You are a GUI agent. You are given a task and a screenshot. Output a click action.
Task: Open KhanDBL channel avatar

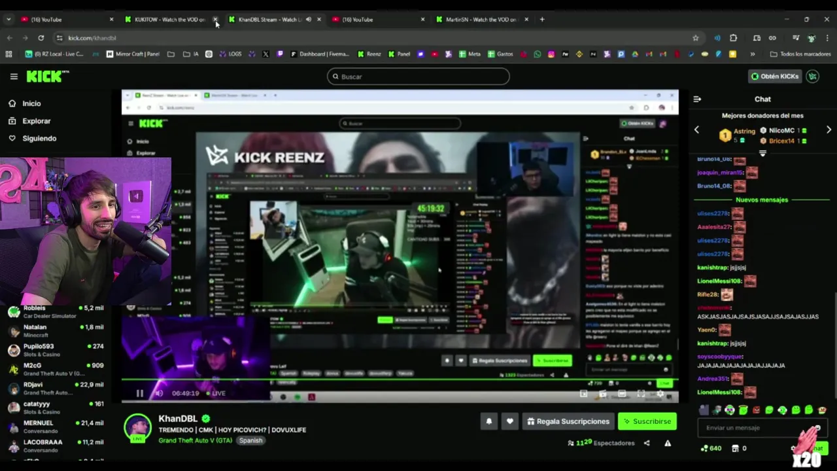click(137, 427)
